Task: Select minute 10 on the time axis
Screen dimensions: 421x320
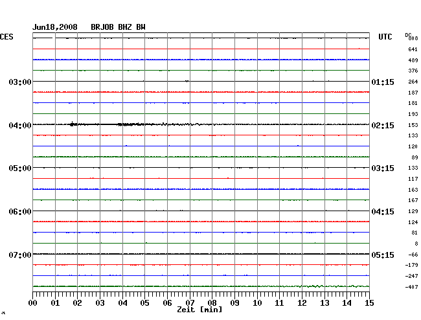Action: (x=257, y=303)
